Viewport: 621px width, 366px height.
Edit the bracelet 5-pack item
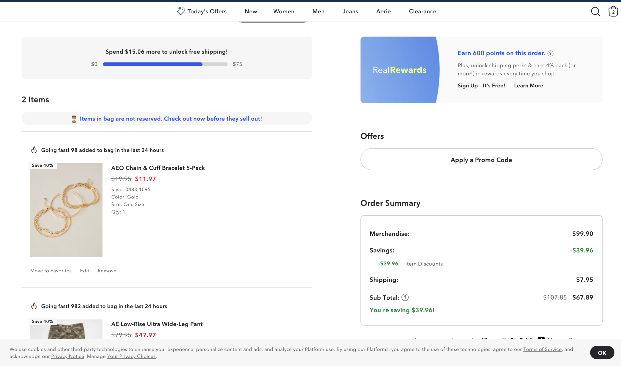coord(85,271)
